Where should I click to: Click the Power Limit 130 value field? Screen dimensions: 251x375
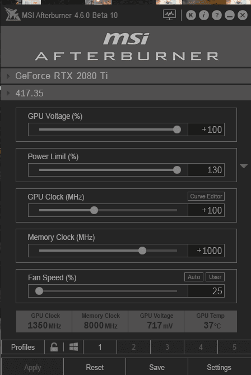pos(206,170)
